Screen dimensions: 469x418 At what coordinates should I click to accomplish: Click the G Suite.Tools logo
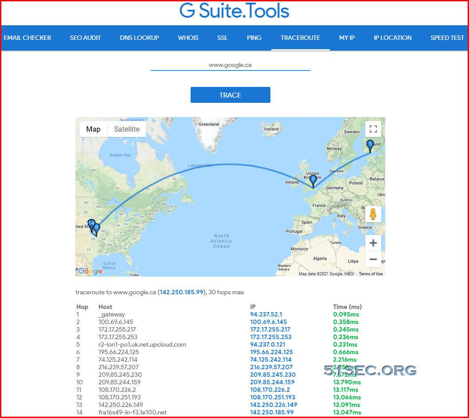[x=234, y=11]
